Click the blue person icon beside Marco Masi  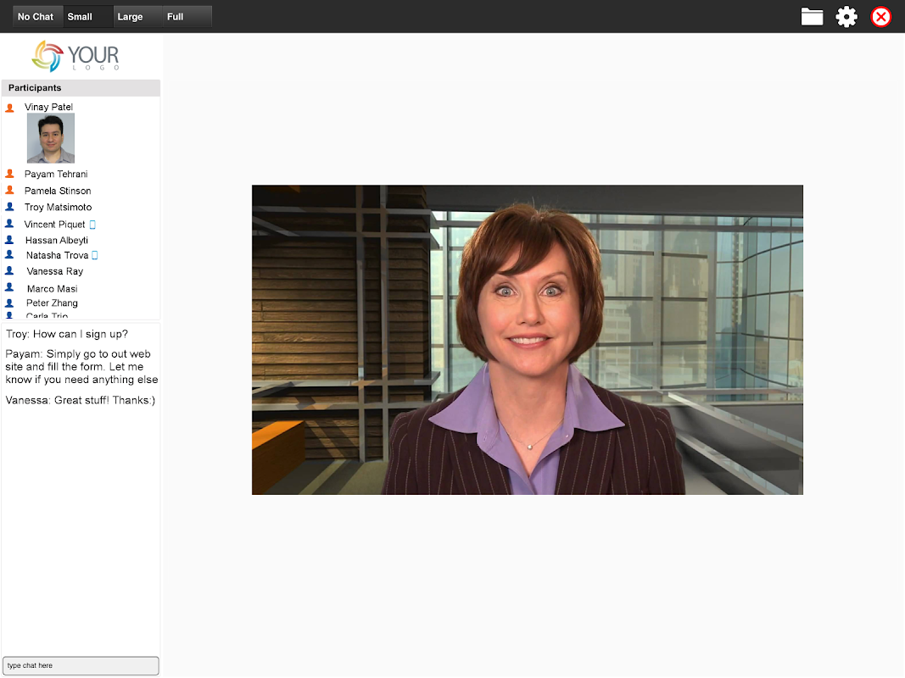[10, 288]
